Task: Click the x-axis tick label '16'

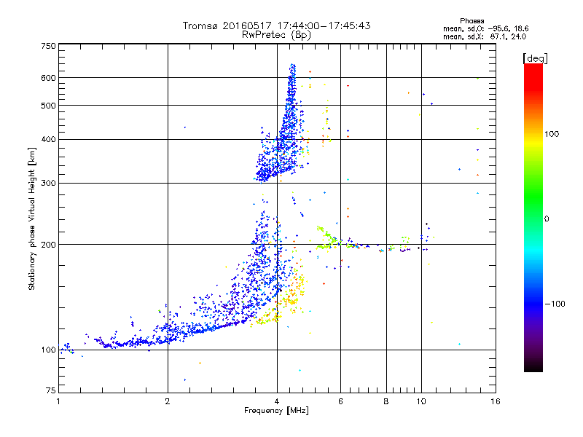Action: [x=496, y=401]
